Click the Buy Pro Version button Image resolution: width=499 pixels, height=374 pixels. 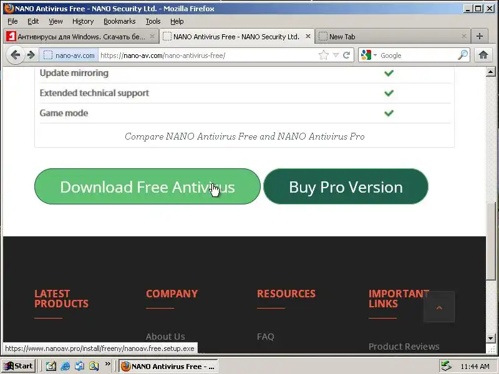click(346, 186)
